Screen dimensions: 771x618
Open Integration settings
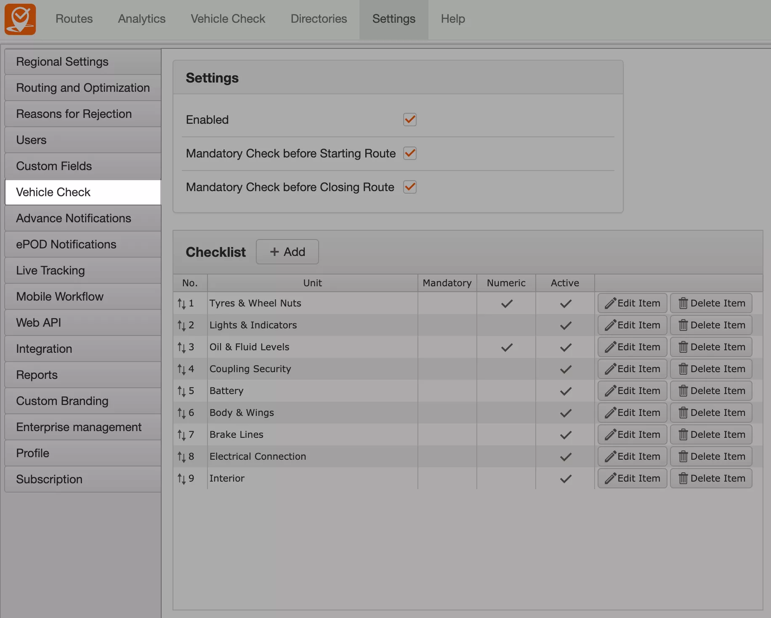click(83, 349)
